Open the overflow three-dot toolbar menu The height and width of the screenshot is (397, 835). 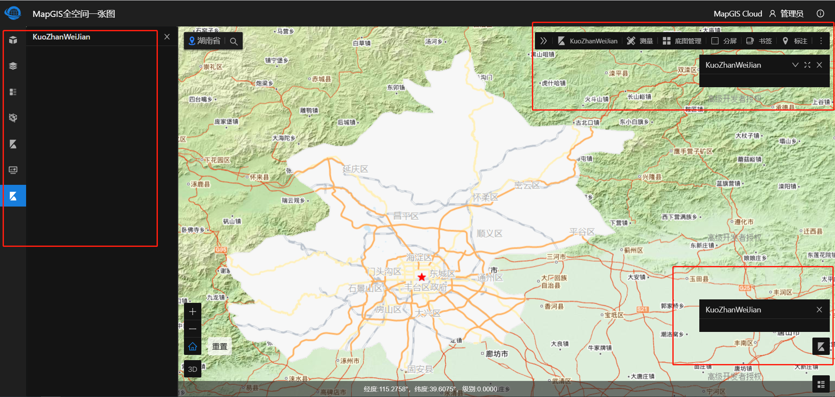click(821, 40)
